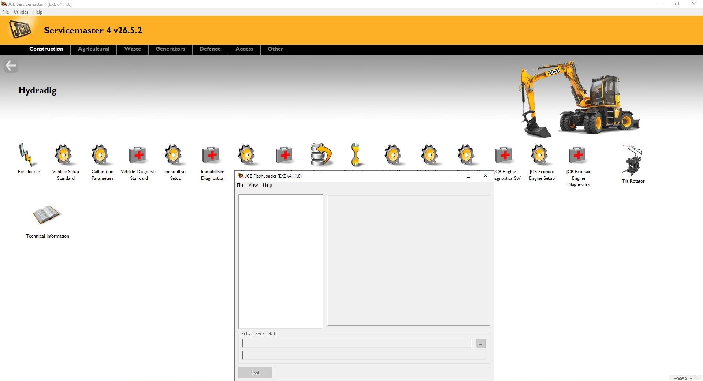703x381 pixels.
Task: Switch to the Waste tab
Action: coord(133,49)
